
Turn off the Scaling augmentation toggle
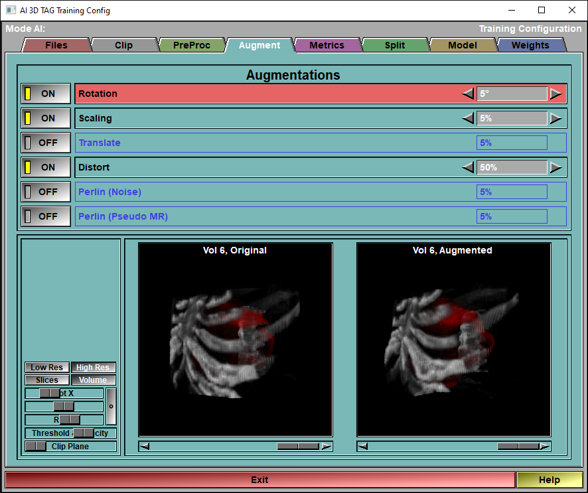[x=46, y=119]
